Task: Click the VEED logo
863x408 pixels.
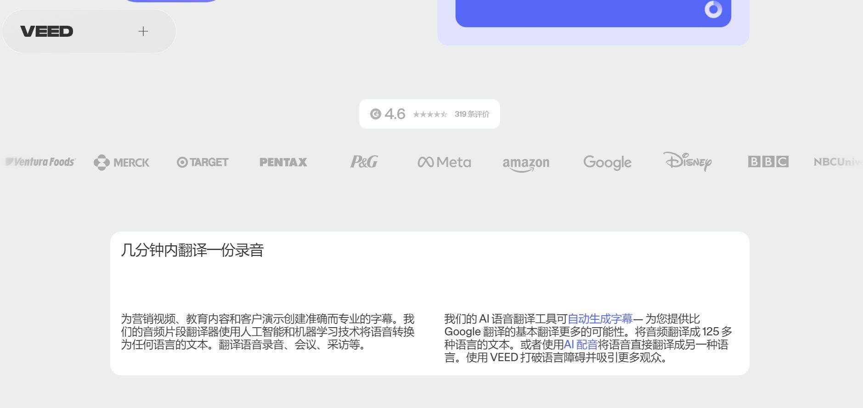Action: [x=46, y=31]
